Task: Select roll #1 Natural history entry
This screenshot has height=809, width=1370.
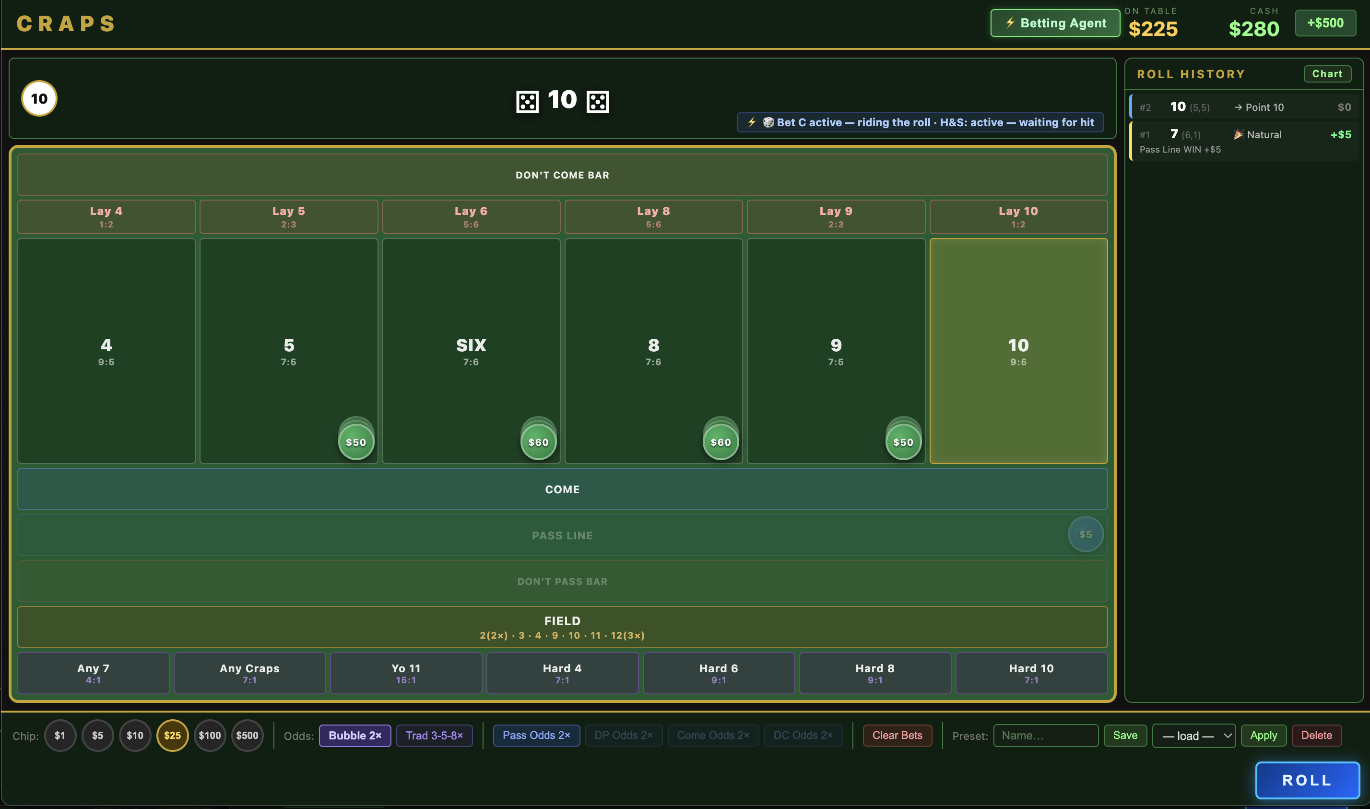Action: 1245,141
